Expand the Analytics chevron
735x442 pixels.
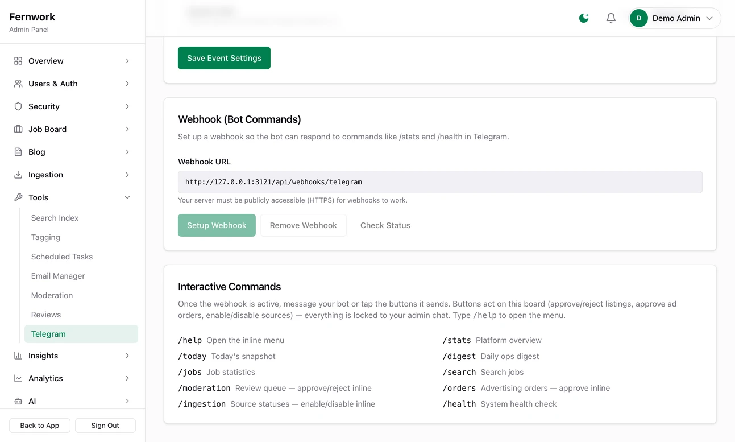point(127,378)
